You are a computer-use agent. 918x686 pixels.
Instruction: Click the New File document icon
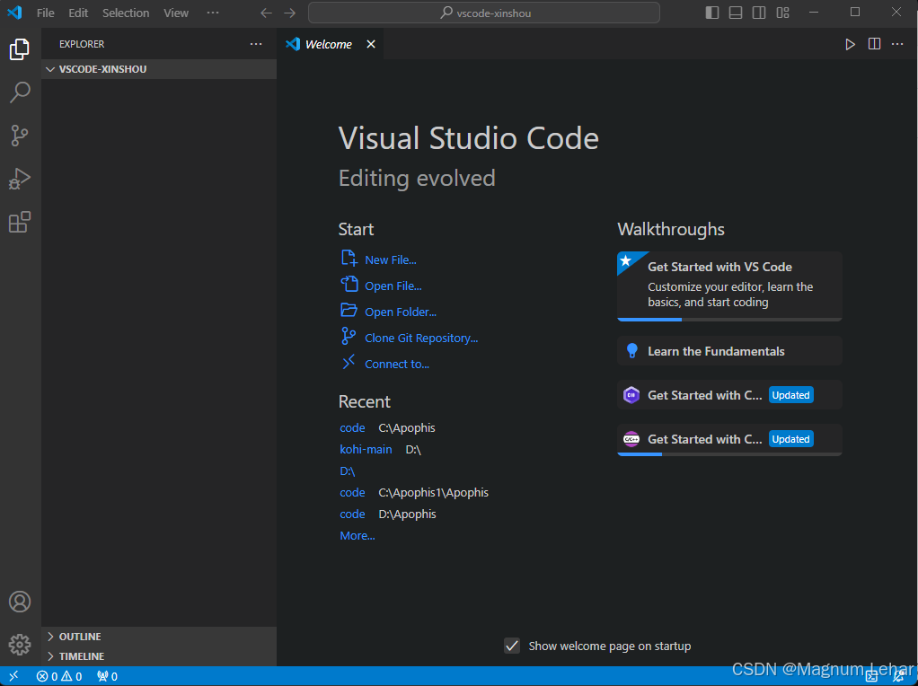[349, 258]
